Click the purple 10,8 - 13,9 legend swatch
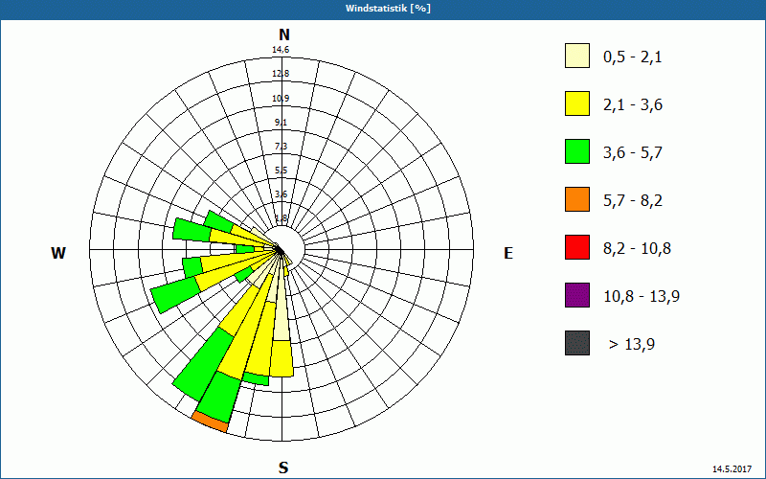The width and height of the screenshot is (766, 479). (577, 295)
